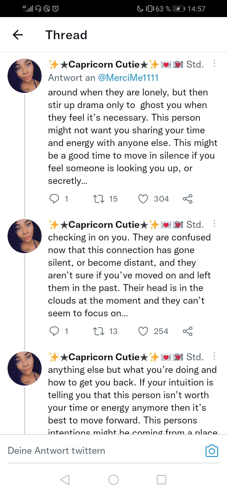The width and height of the screenshot is (227, 493).
Task: Like the first tweet with 304 likes
Action: pos(143,199)
